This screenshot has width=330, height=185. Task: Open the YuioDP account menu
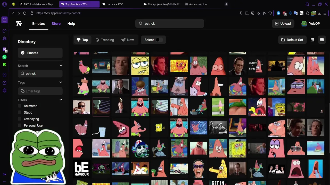(x=311, y=24)
